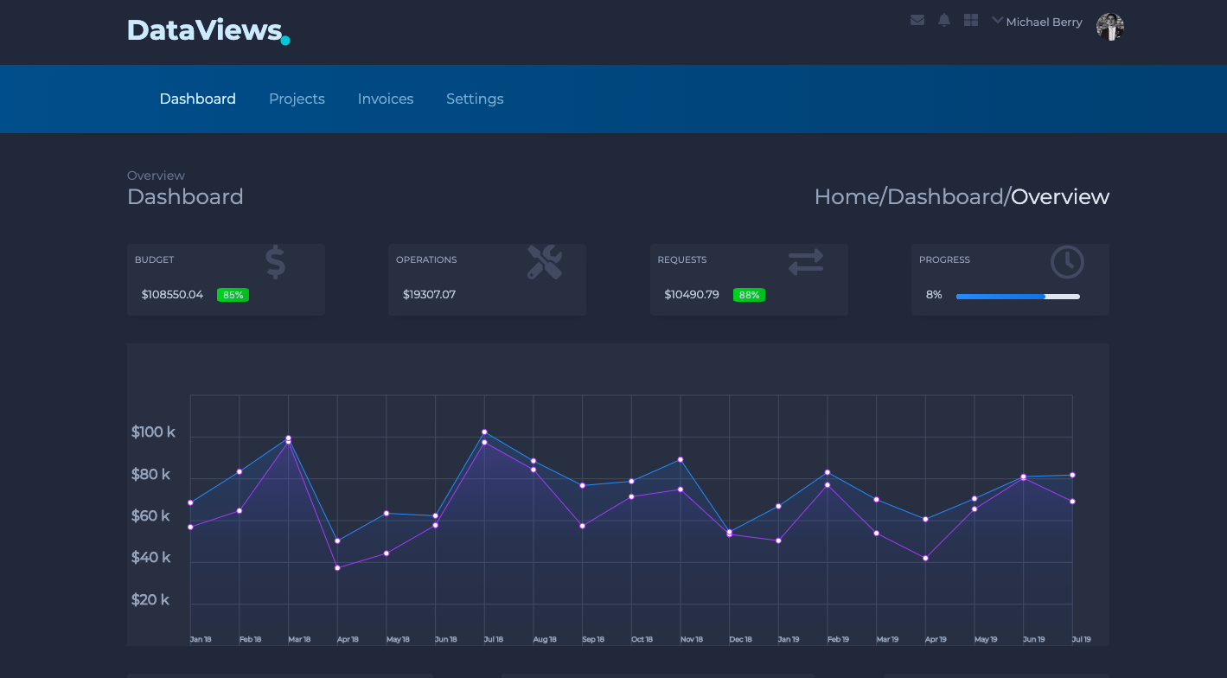Screen dimensions: 1227x678
Task: Click the dollar icon on the Budget card
Action: point(275,262)
